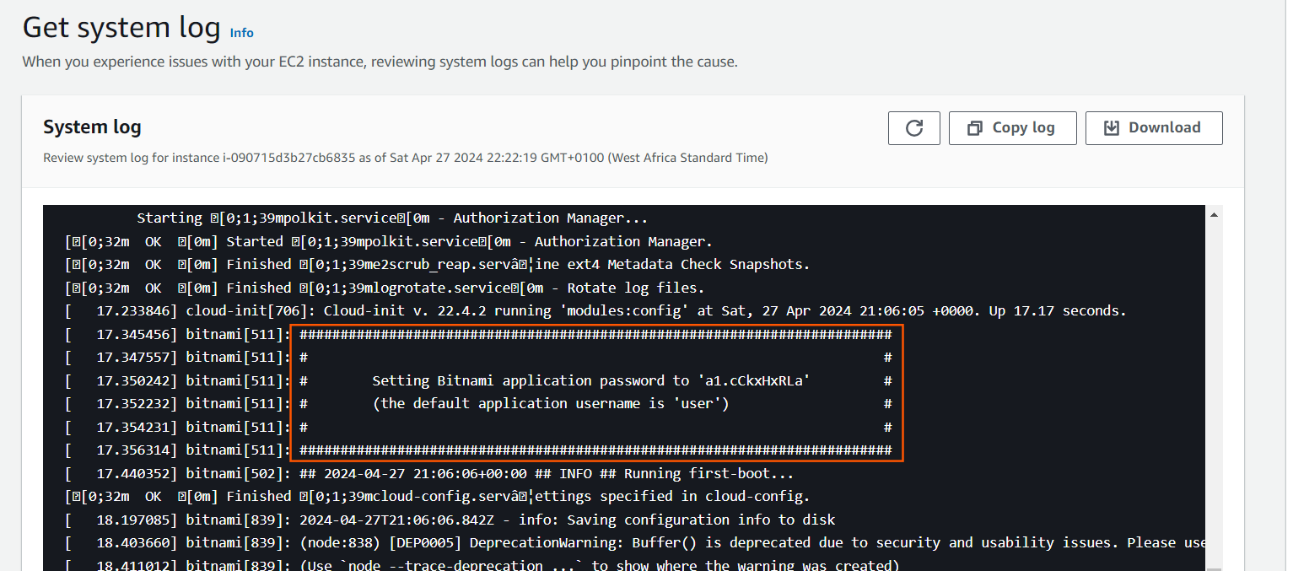
Task: Click the instance ID review text
Action: click(405, 158)
